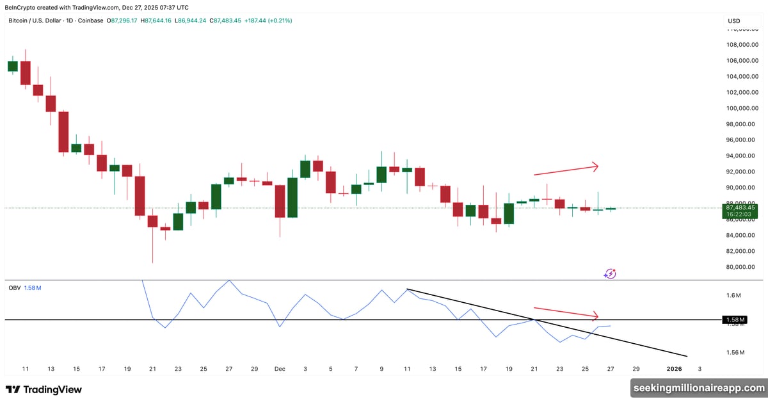Click the purple lightning refresh icon on the chart

tap(610, 273)
